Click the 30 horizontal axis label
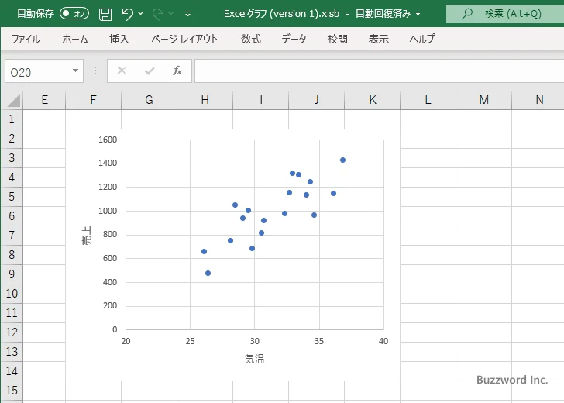Viewport: 564px width, 403px height. point(255,341)
